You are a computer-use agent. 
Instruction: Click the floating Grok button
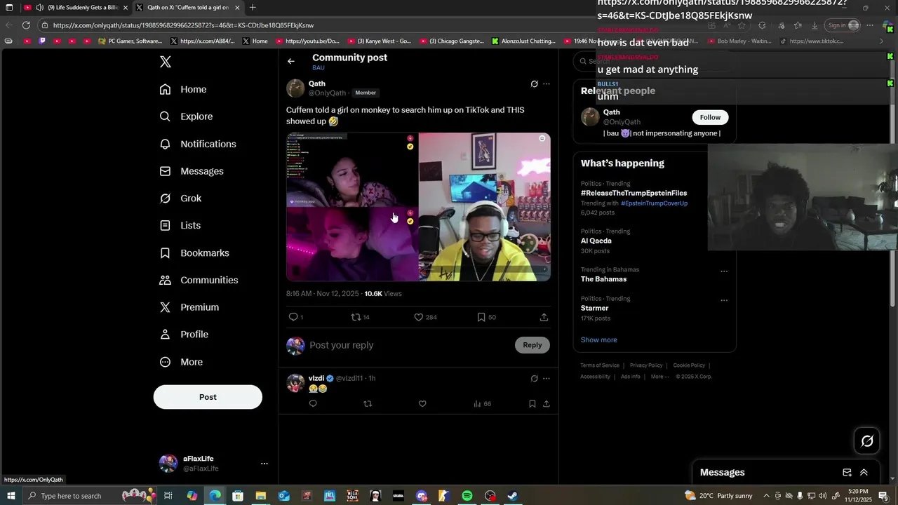[x=867, y=441]
